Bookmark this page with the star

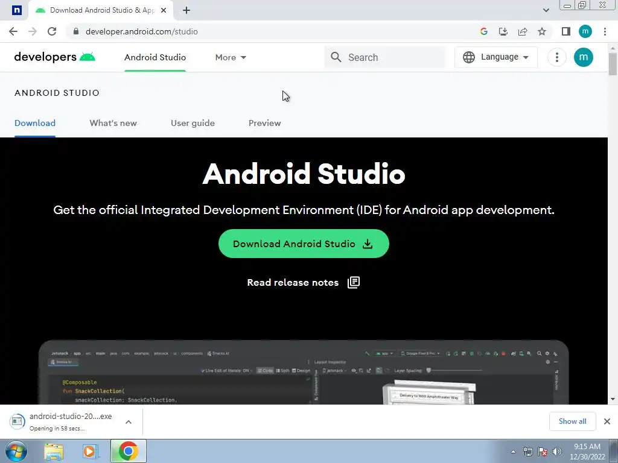click(542, 31)
